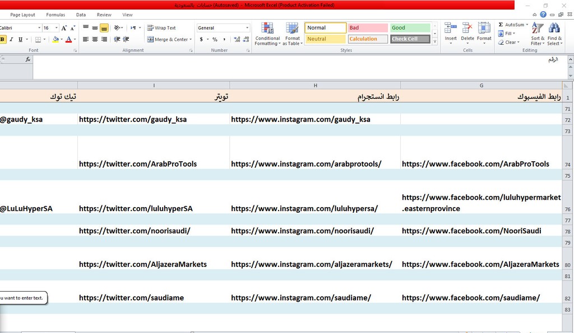This screenshot has width=574, height=333.
Task: Click the Decrease Indent icon
Action: point(117,40)
